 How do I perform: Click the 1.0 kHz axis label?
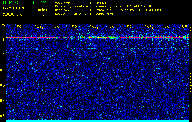pos(2,55)
